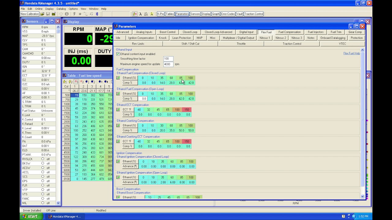Toggle Ethanol content input enabled checkbox
This screenshot has height=220, width=392.
pos(118,54)
